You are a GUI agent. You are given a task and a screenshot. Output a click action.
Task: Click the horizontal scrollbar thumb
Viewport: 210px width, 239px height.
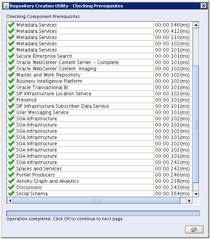(x=96, y=201)
